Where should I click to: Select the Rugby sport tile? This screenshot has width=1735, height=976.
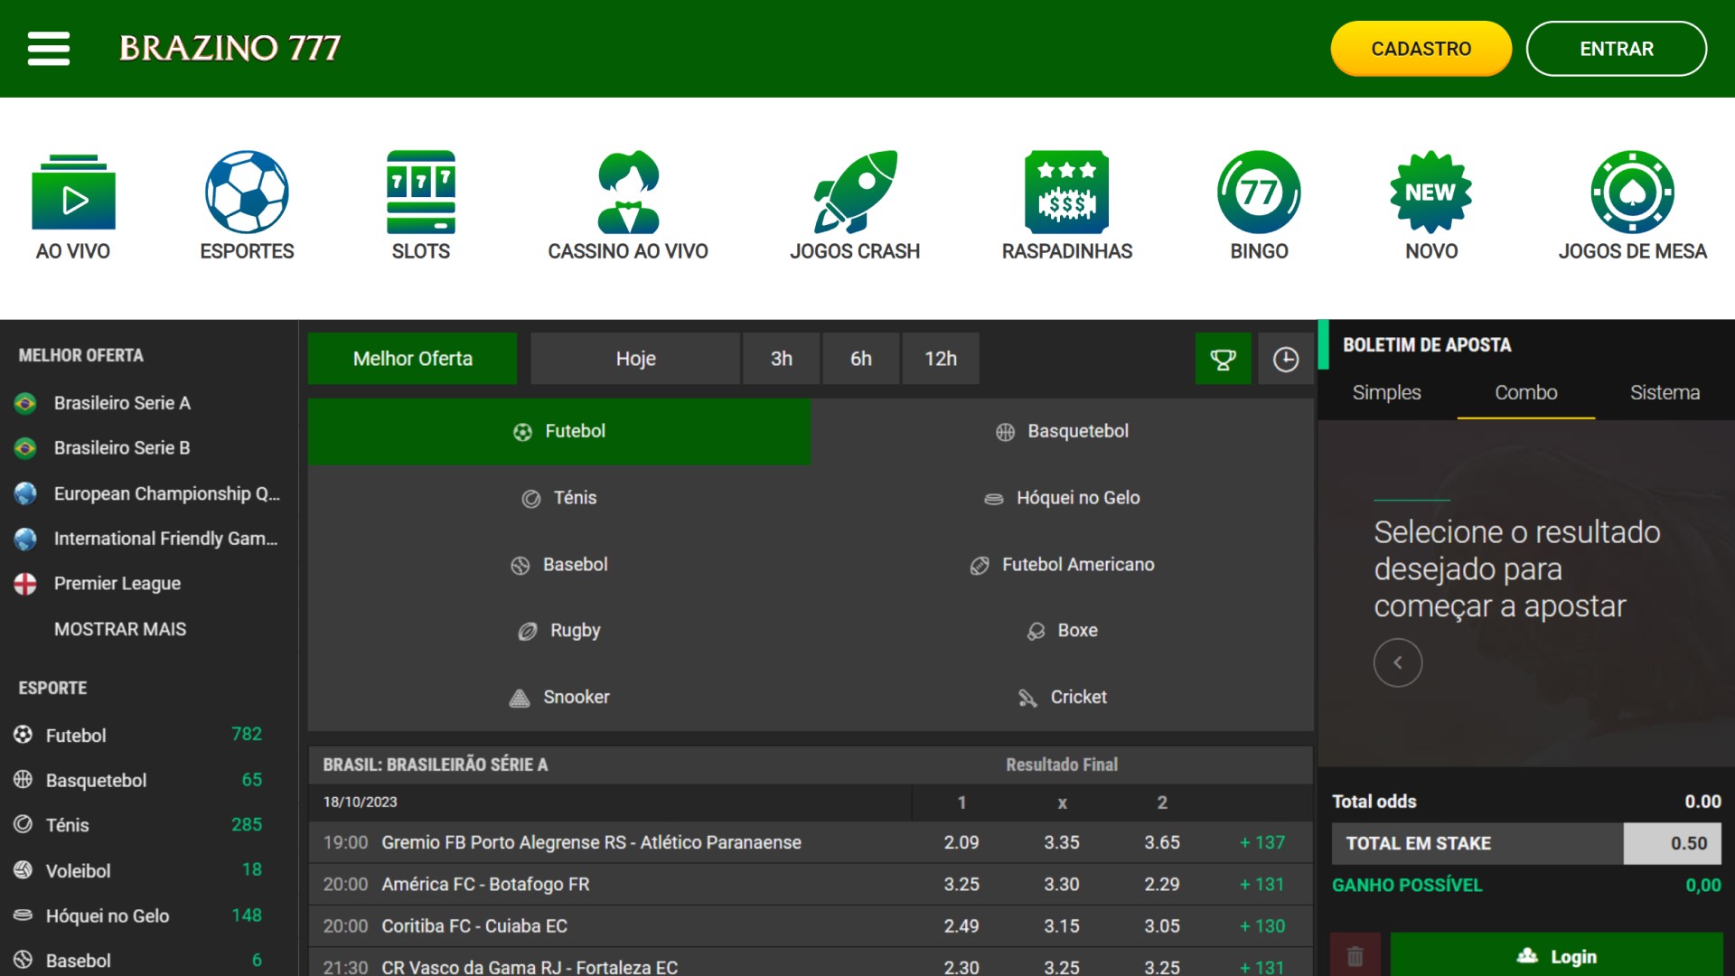559,631
